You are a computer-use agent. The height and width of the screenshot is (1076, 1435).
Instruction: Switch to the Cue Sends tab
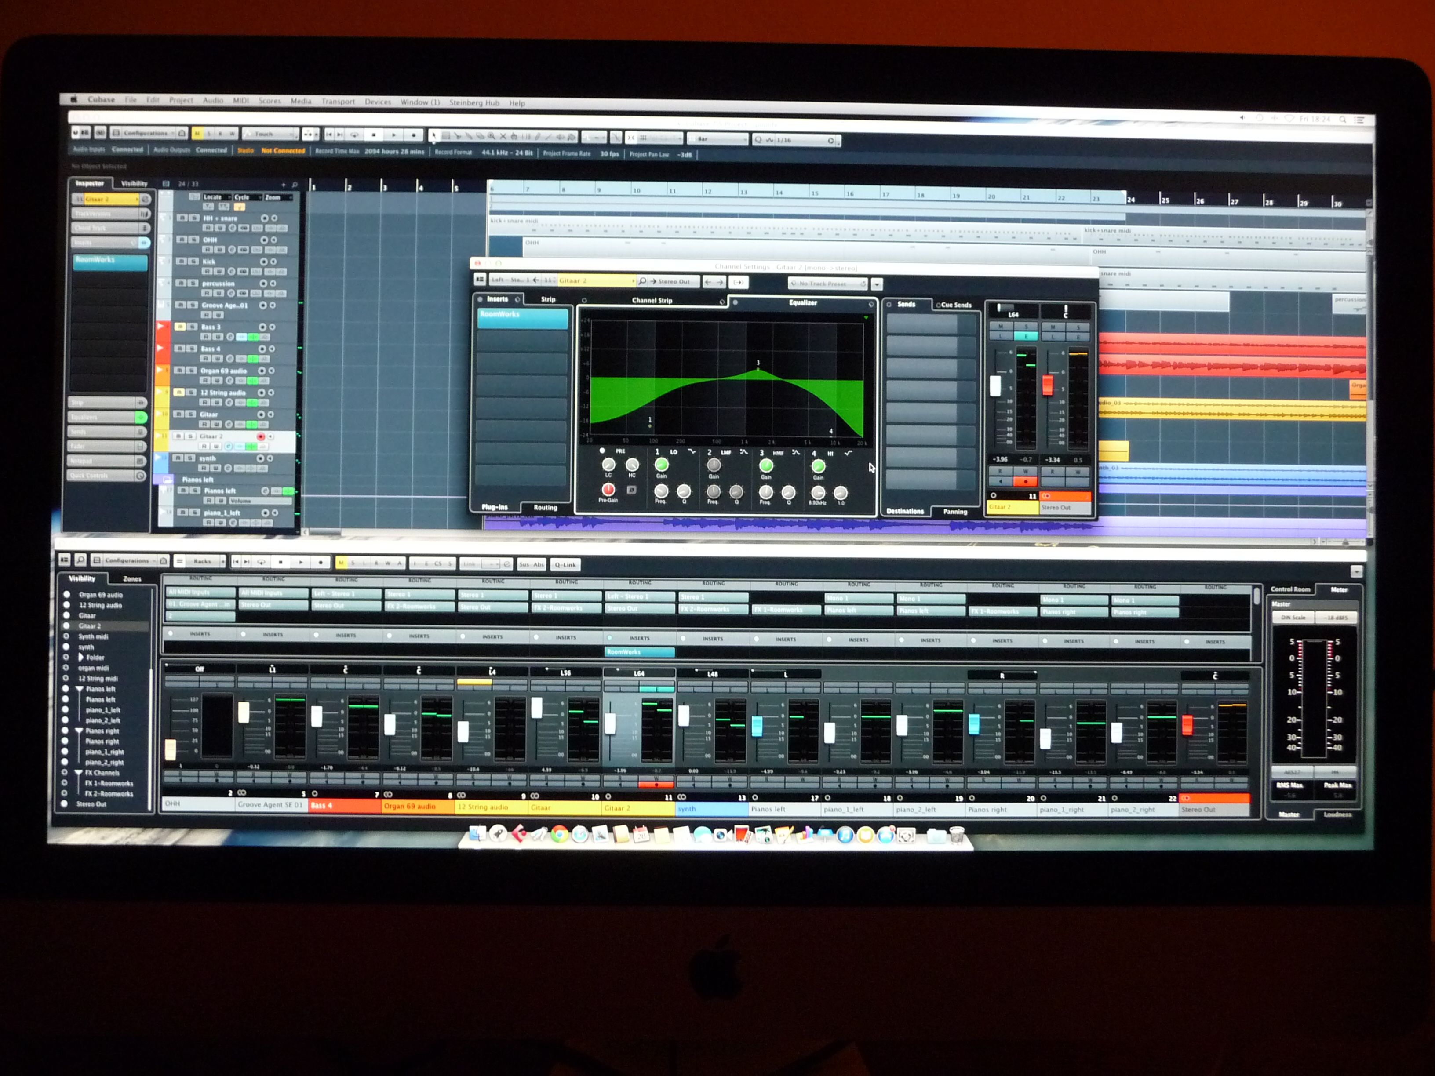(956, 305)
